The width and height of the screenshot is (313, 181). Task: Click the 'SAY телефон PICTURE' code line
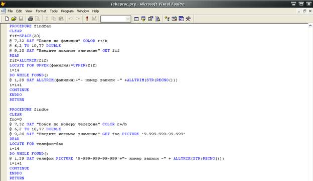(117, 158)
